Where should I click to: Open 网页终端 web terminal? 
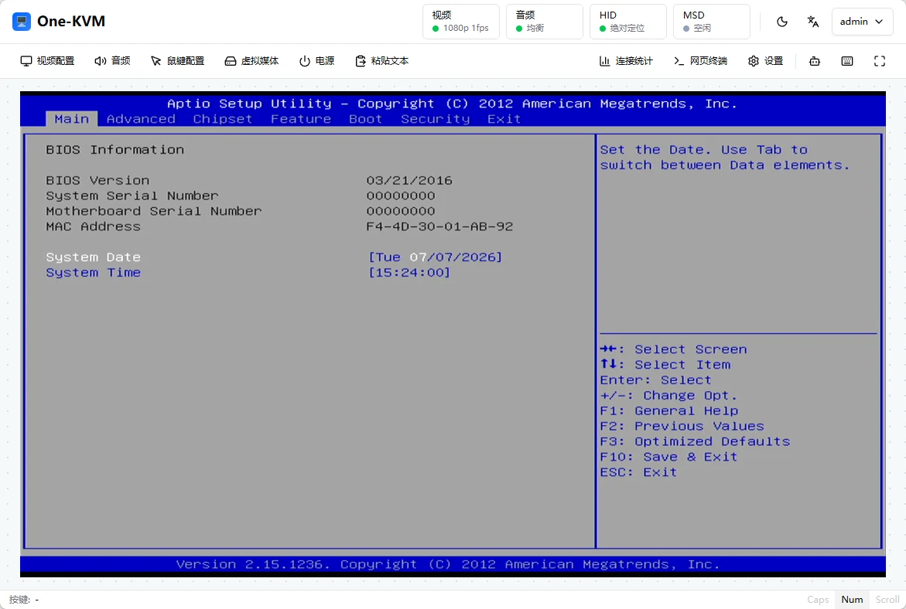pyautogui.click(x=700, y=60)
